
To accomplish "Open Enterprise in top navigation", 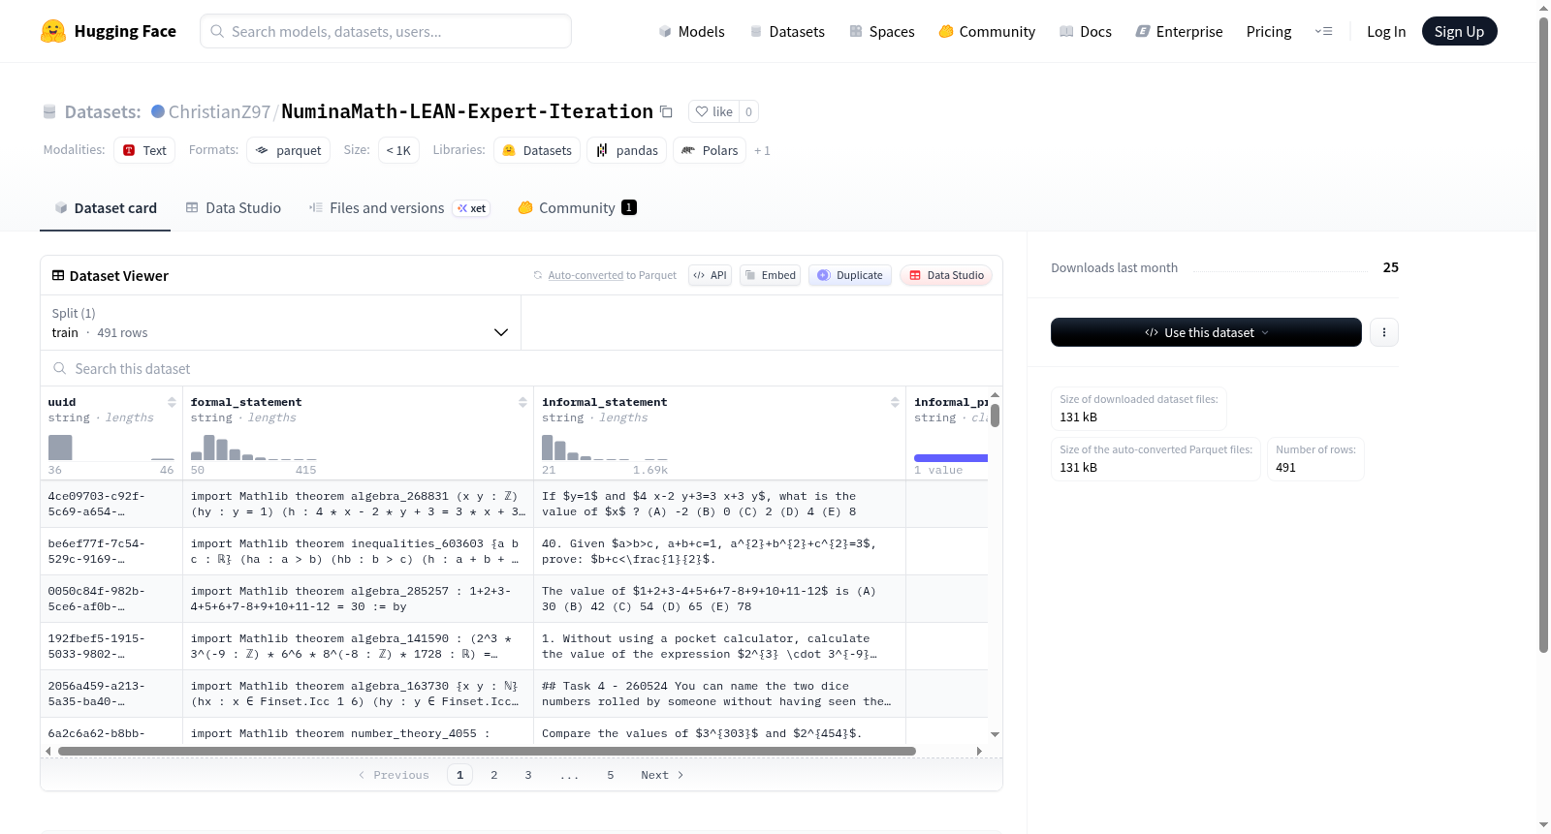I will (1179, 31).
